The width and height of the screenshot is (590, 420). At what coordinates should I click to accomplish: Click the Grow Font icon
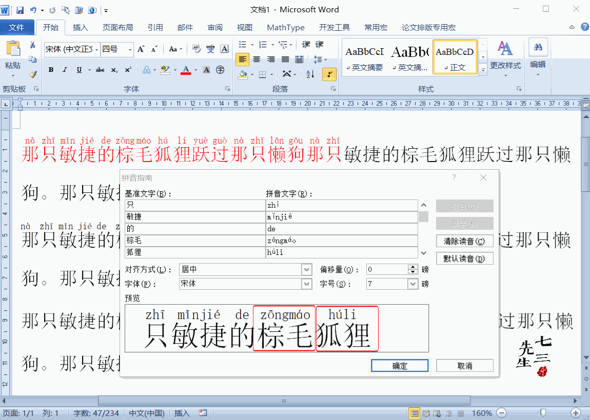(x=141, y=49)
